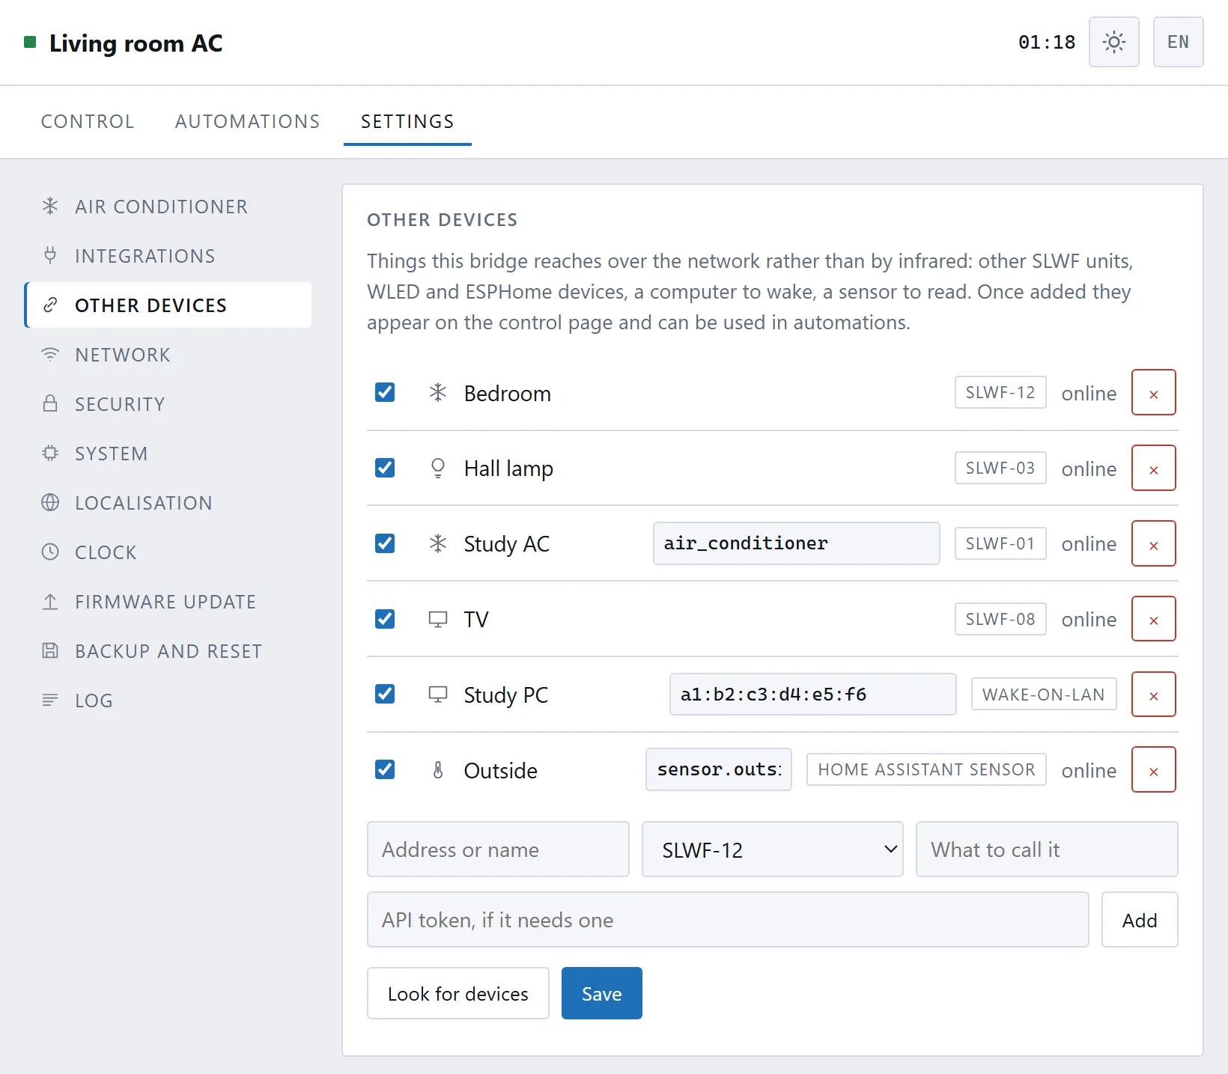Click the snowflake icon of Study AC

coord(438,543)
